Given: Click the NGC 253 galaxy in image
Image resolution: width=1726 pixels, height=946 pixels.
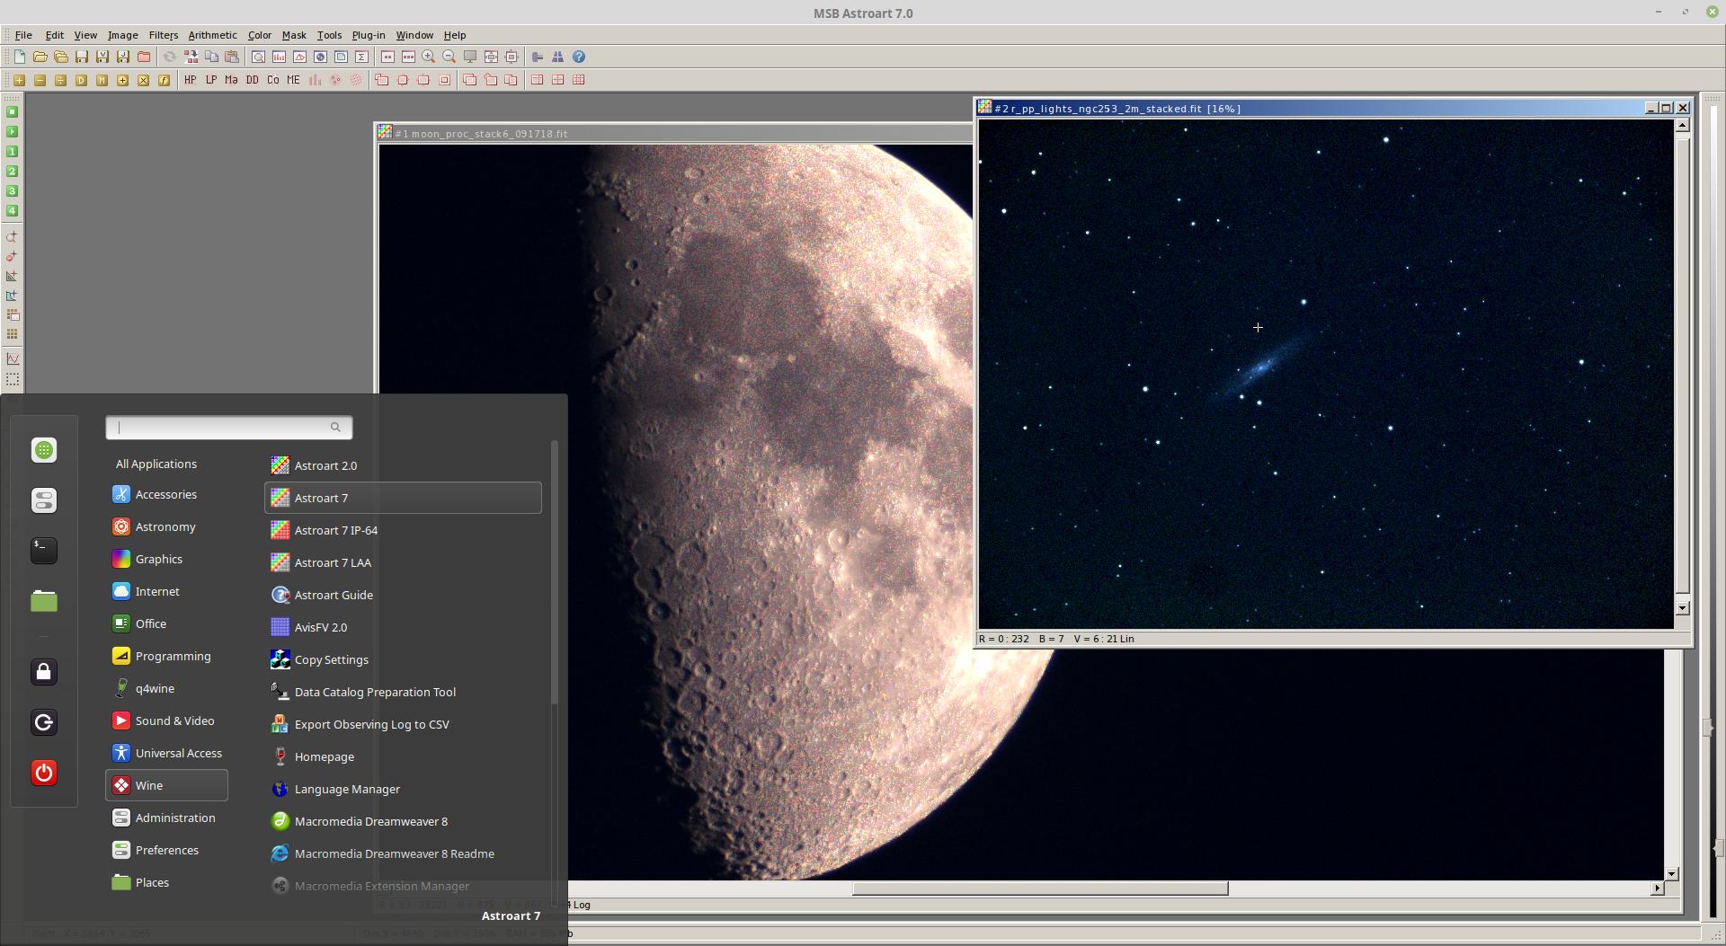Looking at the screenshot, I should coord(1262,367).
